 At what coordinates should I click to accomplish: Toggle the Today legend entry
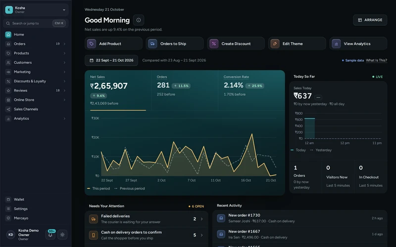[298, 150]
